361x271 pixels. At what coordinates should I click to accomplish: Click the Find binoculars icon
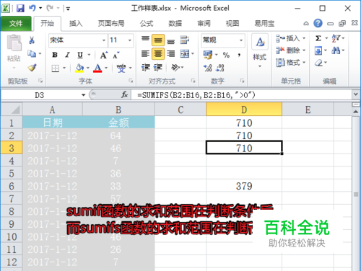pos(336,50)
